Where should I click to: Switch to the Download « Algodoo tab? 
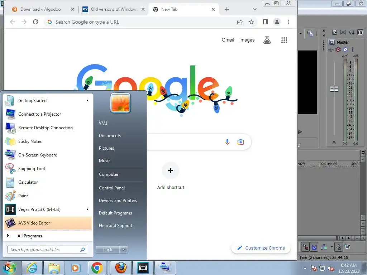[x=40, y=9]
